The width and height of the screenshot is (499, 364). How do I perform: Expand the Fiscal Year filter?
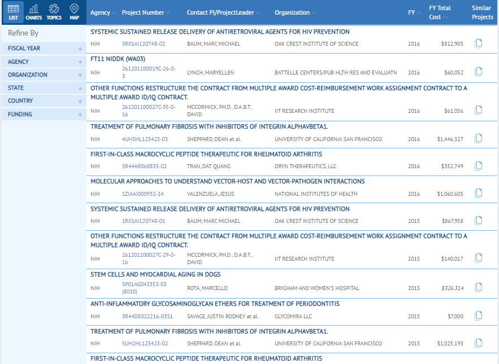(x=44, y=49)
